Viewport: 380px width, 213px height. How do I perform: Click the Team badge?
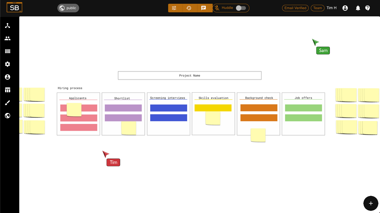tap(318, 8)
